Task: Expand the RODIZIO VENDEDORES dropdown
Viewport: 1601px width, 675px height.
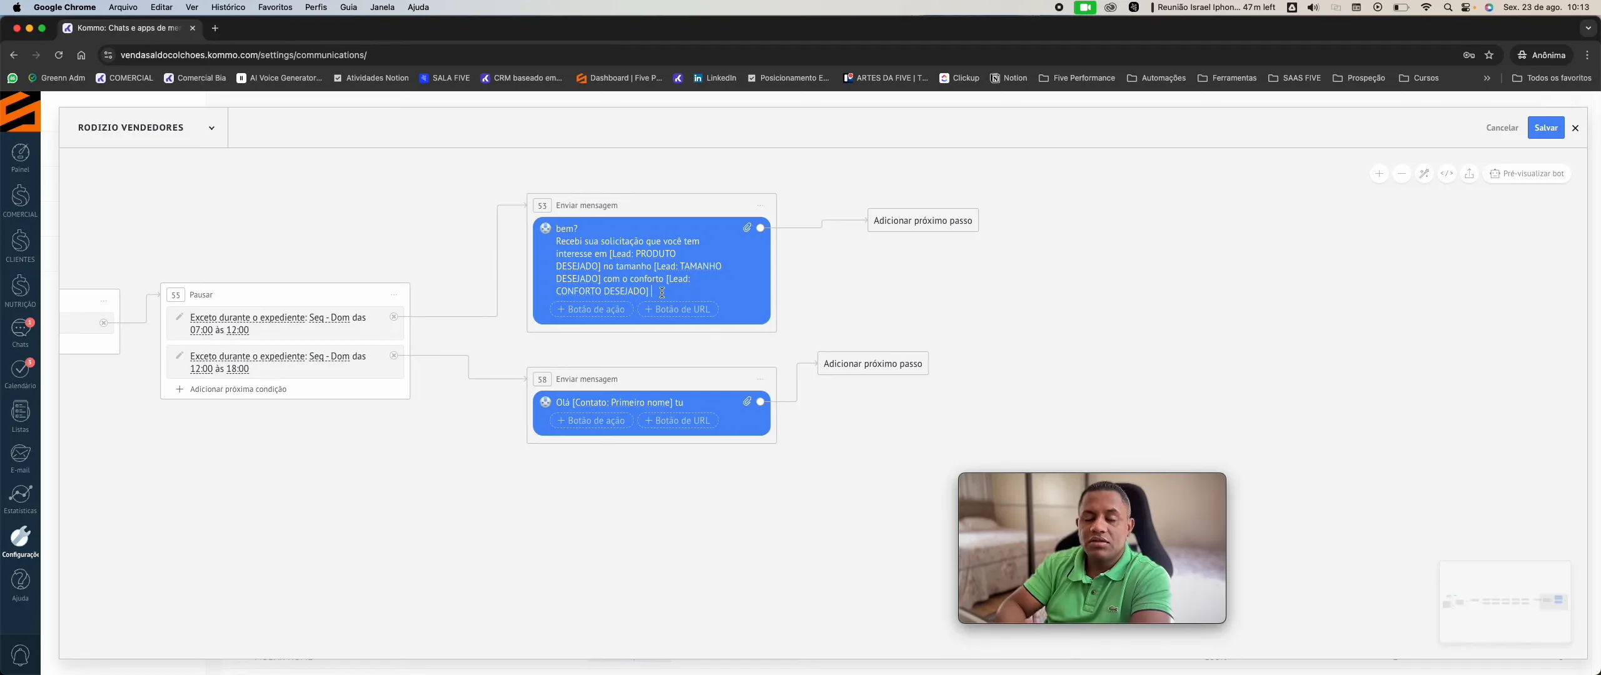Action: pos(210,127)
